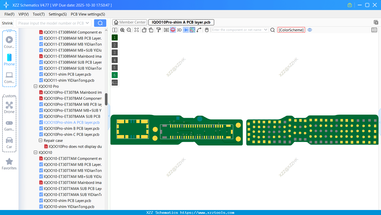Toggle the eye visibility icon beside ColorScheme

pos(310,30)
